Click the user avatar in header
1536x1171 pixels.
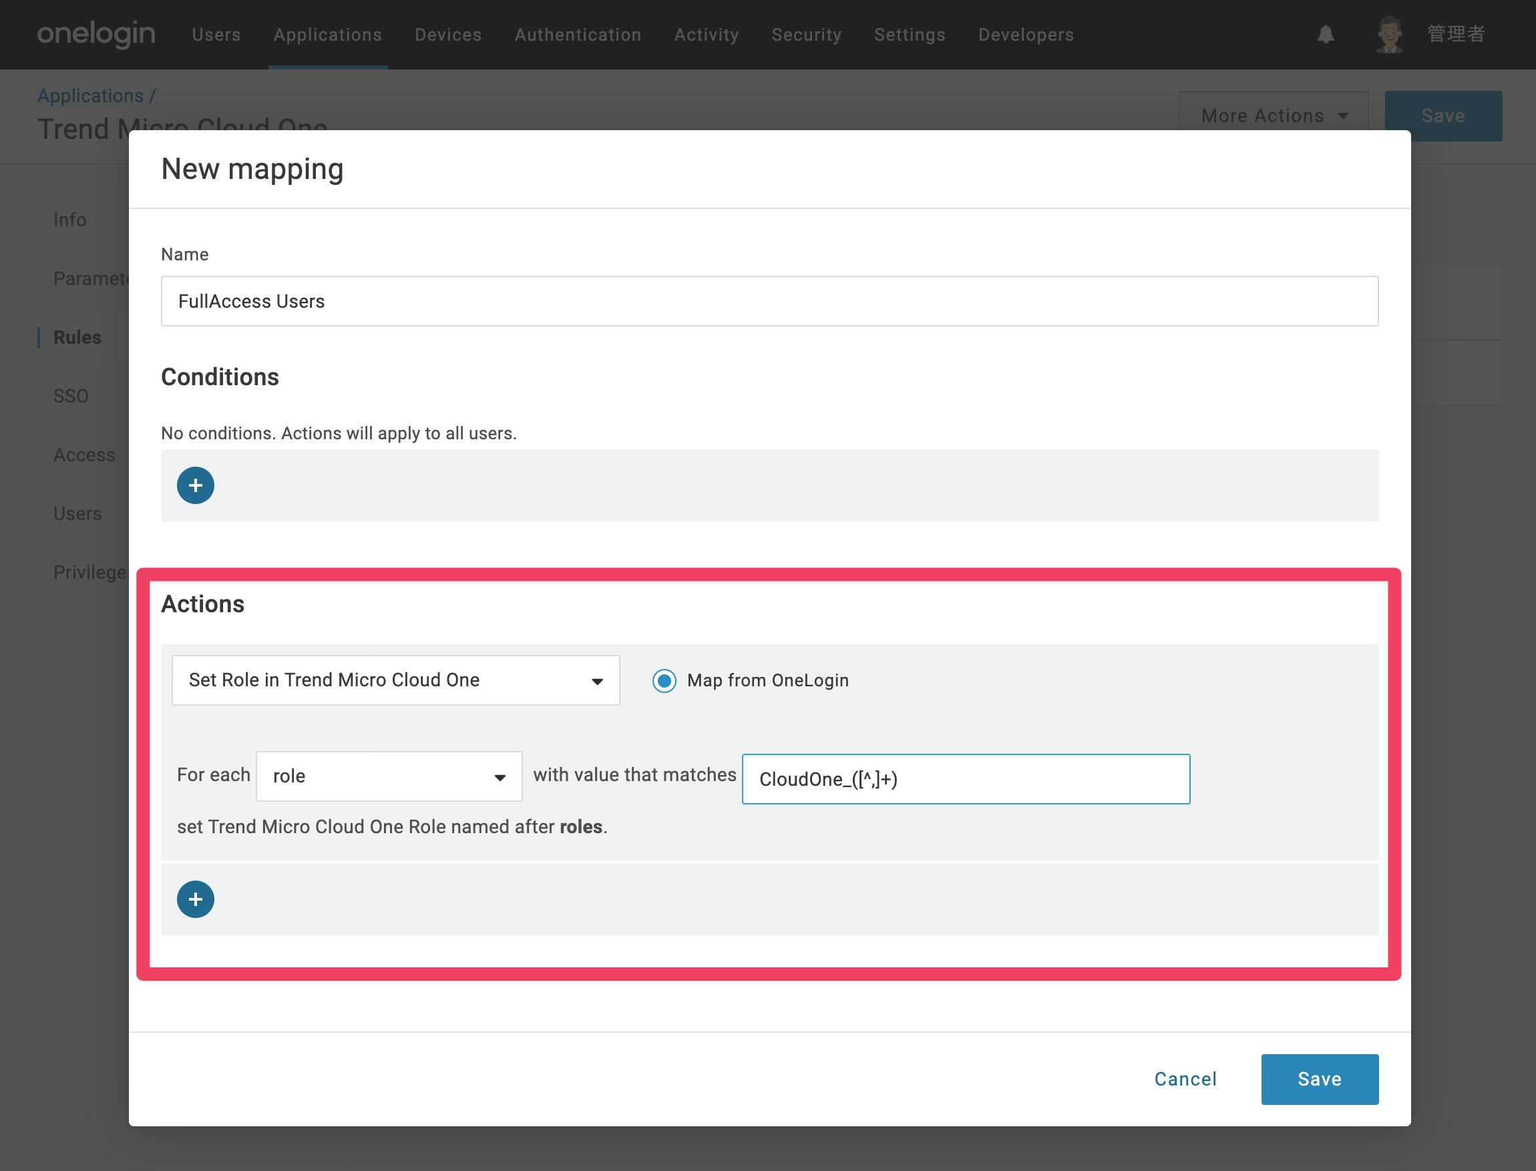click(1389, 34)
